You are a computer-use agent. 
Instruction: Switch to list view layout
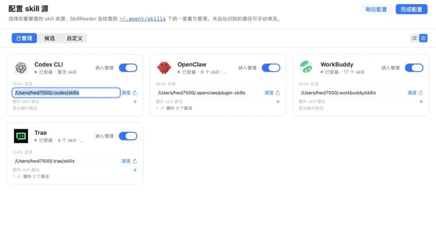tap(414, 38)
